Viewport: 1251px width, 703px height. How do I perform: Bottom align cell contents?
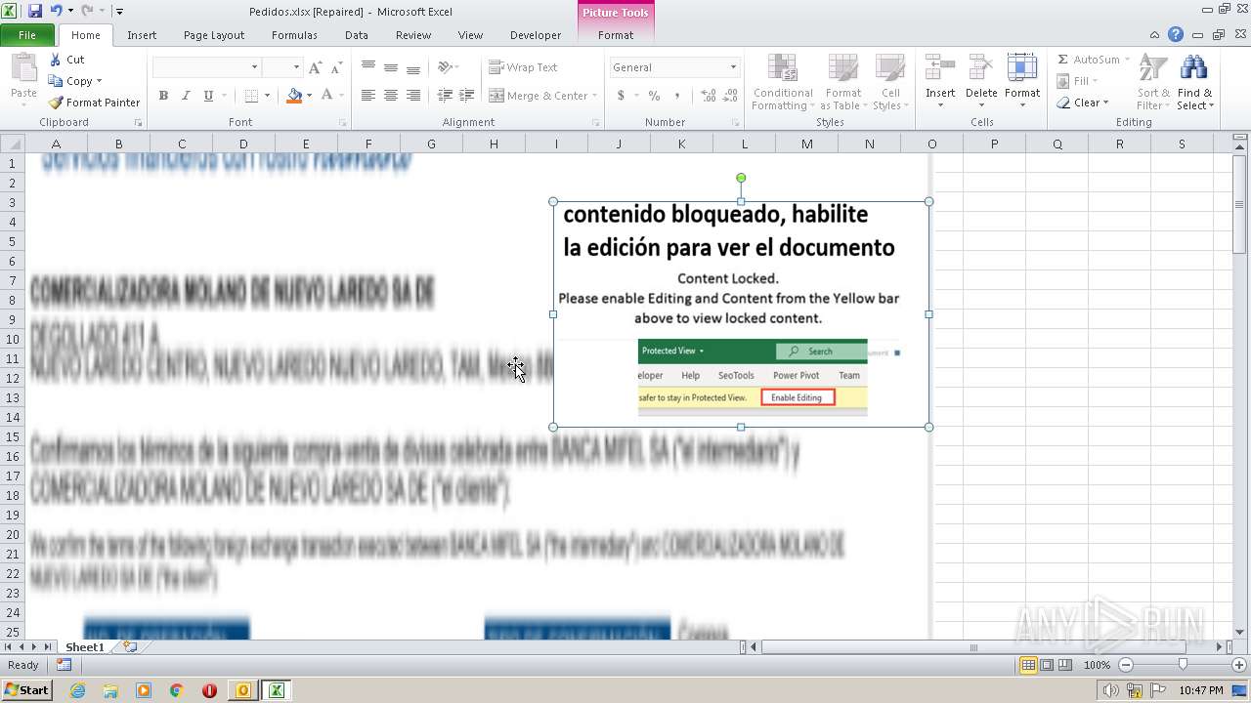(412, 67)
